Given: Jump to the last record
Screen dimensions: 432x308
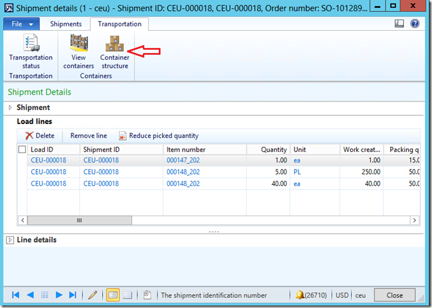Looking at the screenshot, I should pyautogui.click(x=73, y=295).
